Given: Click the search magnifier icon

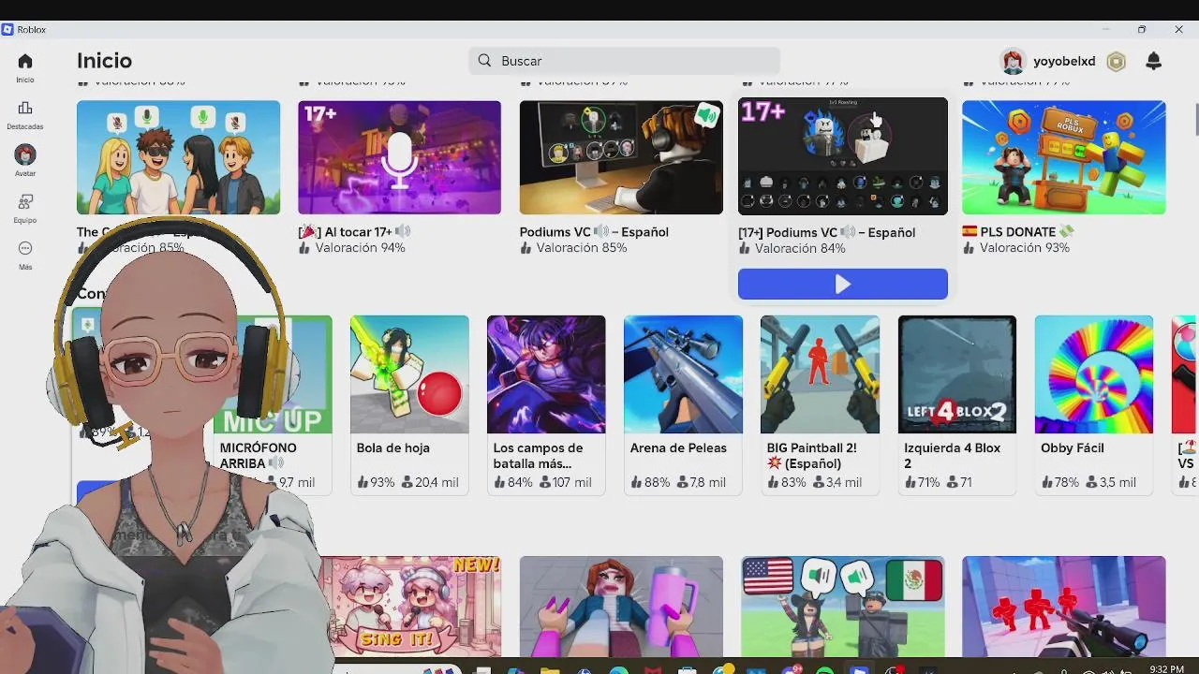Looking at the screenshot, I should 484,61.
